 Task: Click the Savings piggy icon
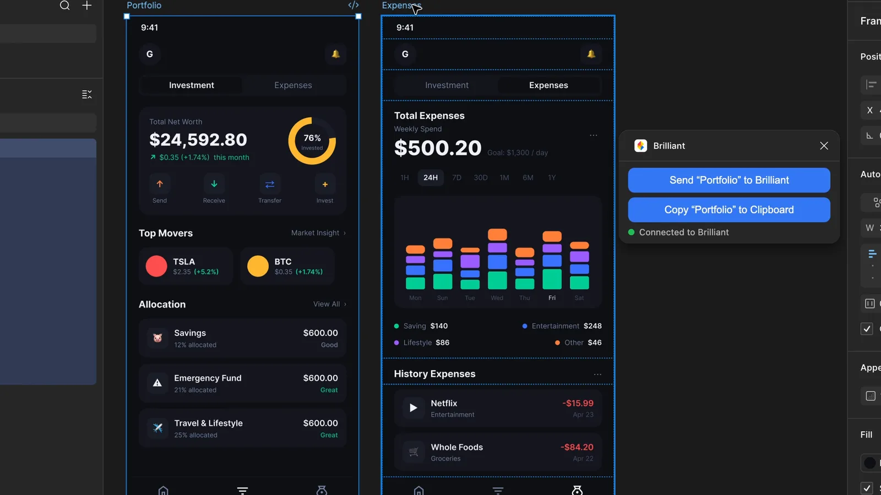point(157,338)
